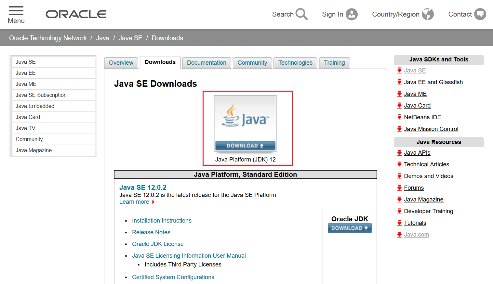
Task: Open Java Magazine link in Java Resources
Action: 424,200
